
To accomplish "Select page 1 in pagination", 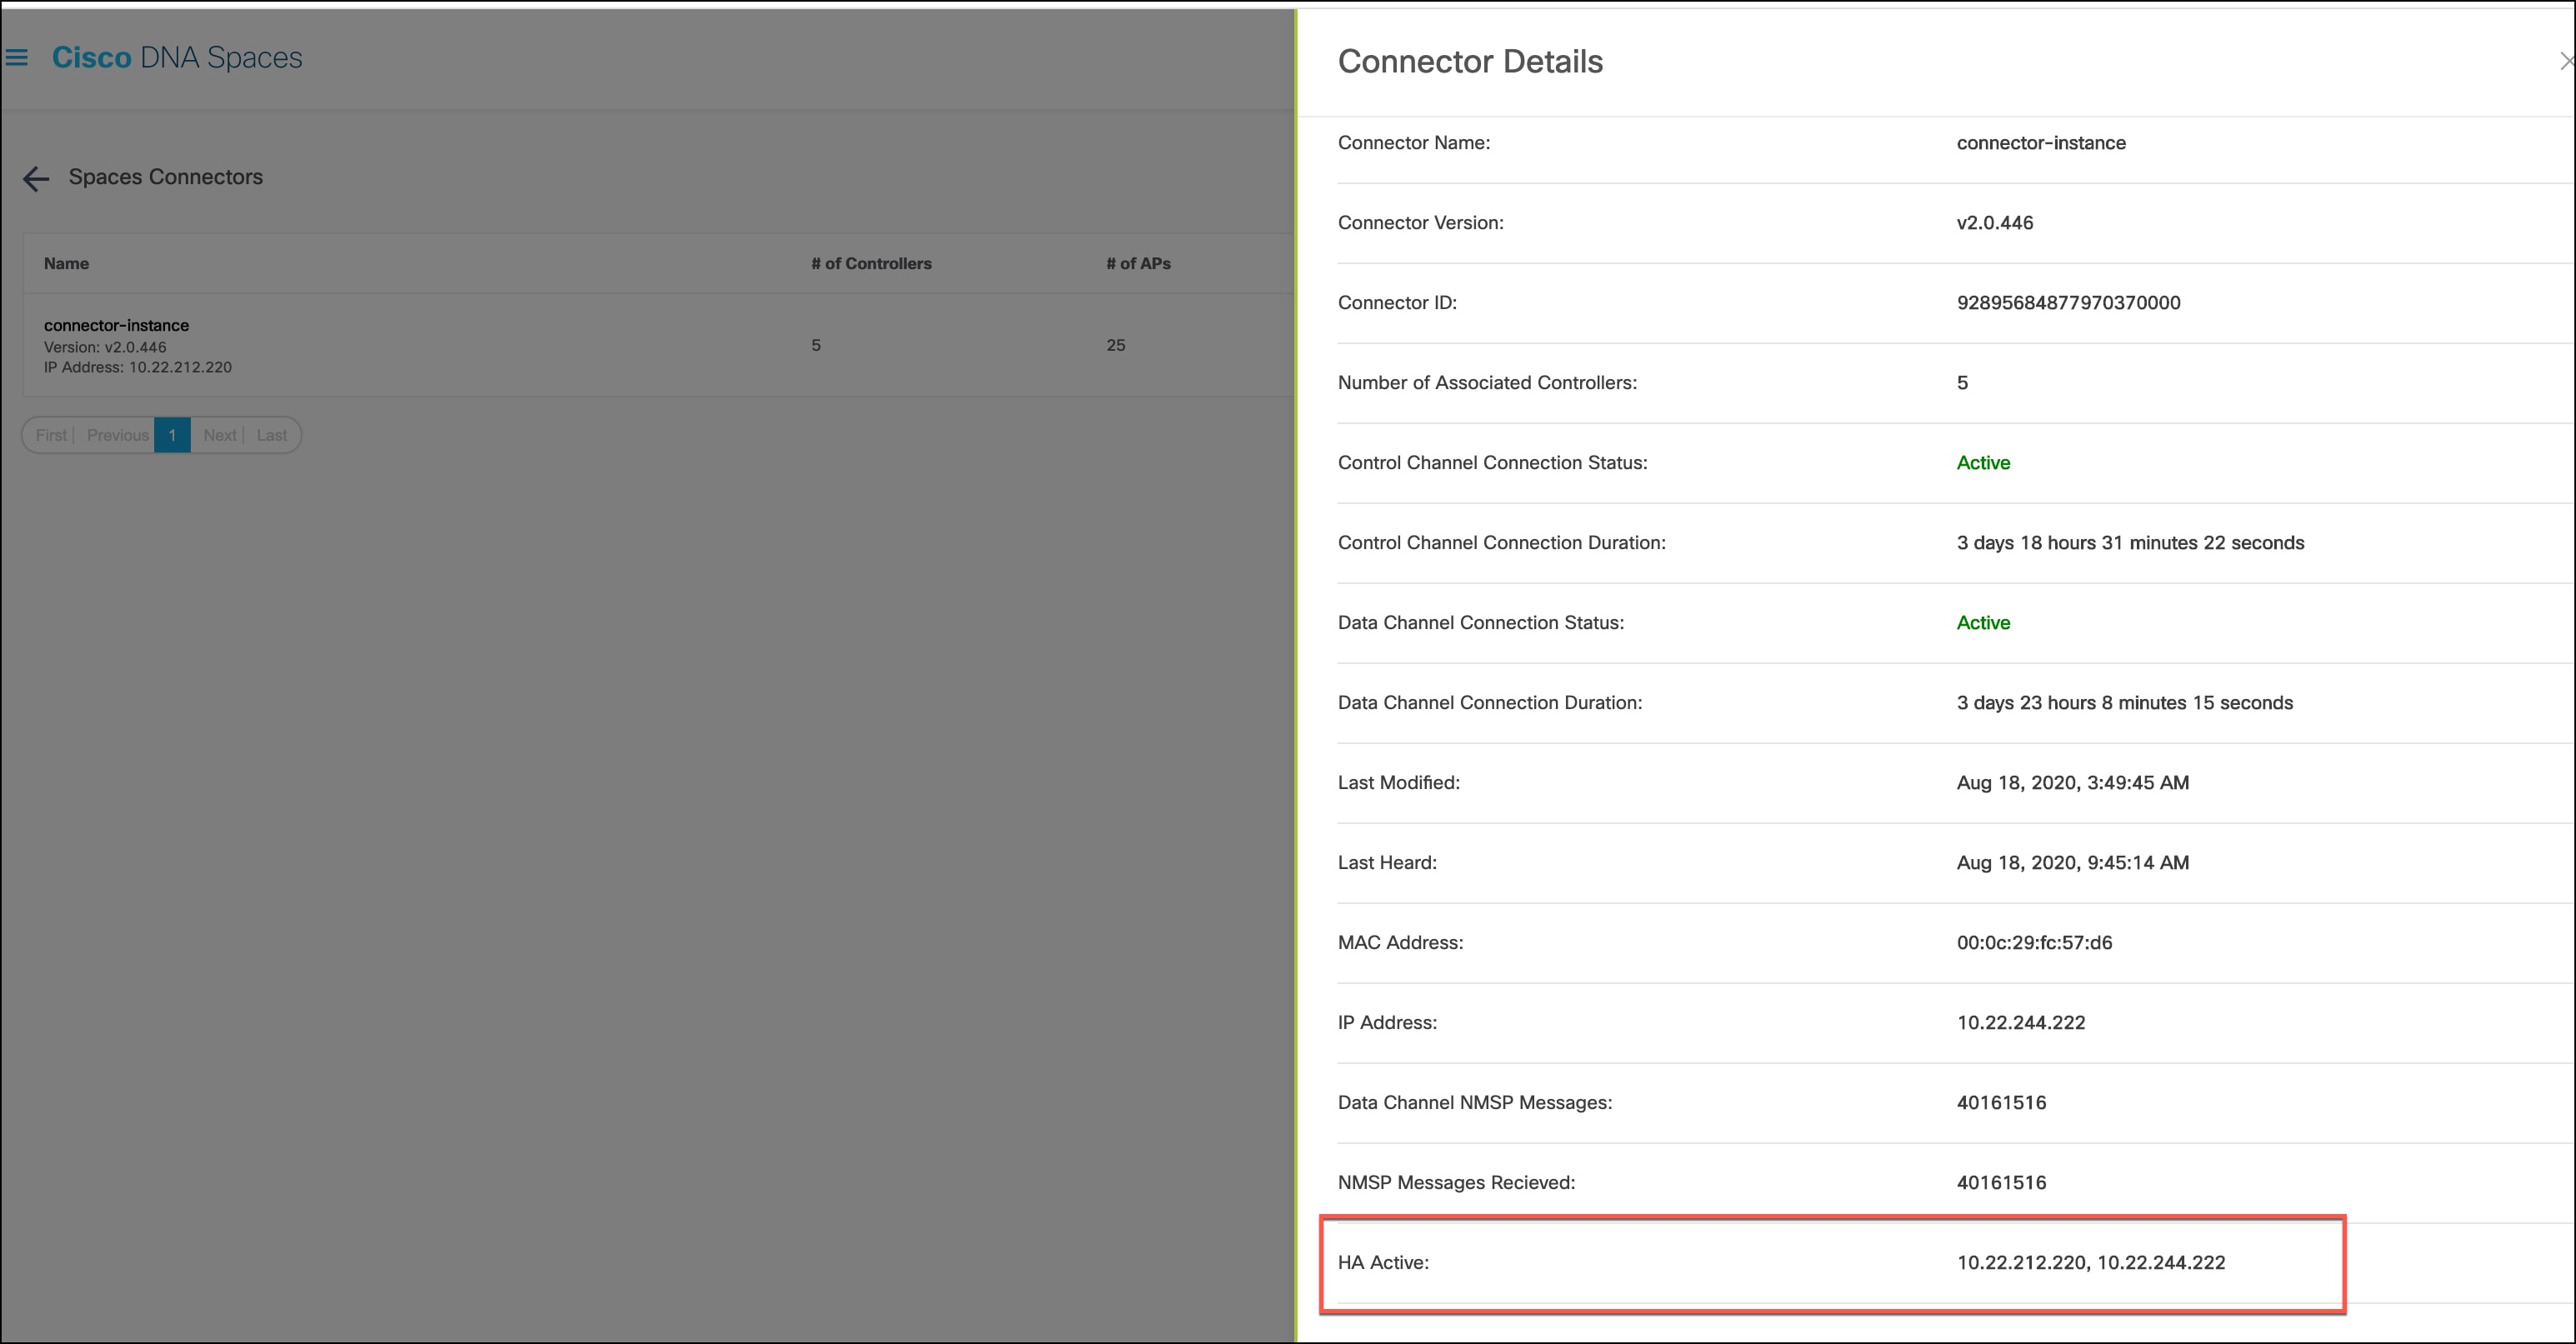I will (172, 435).
